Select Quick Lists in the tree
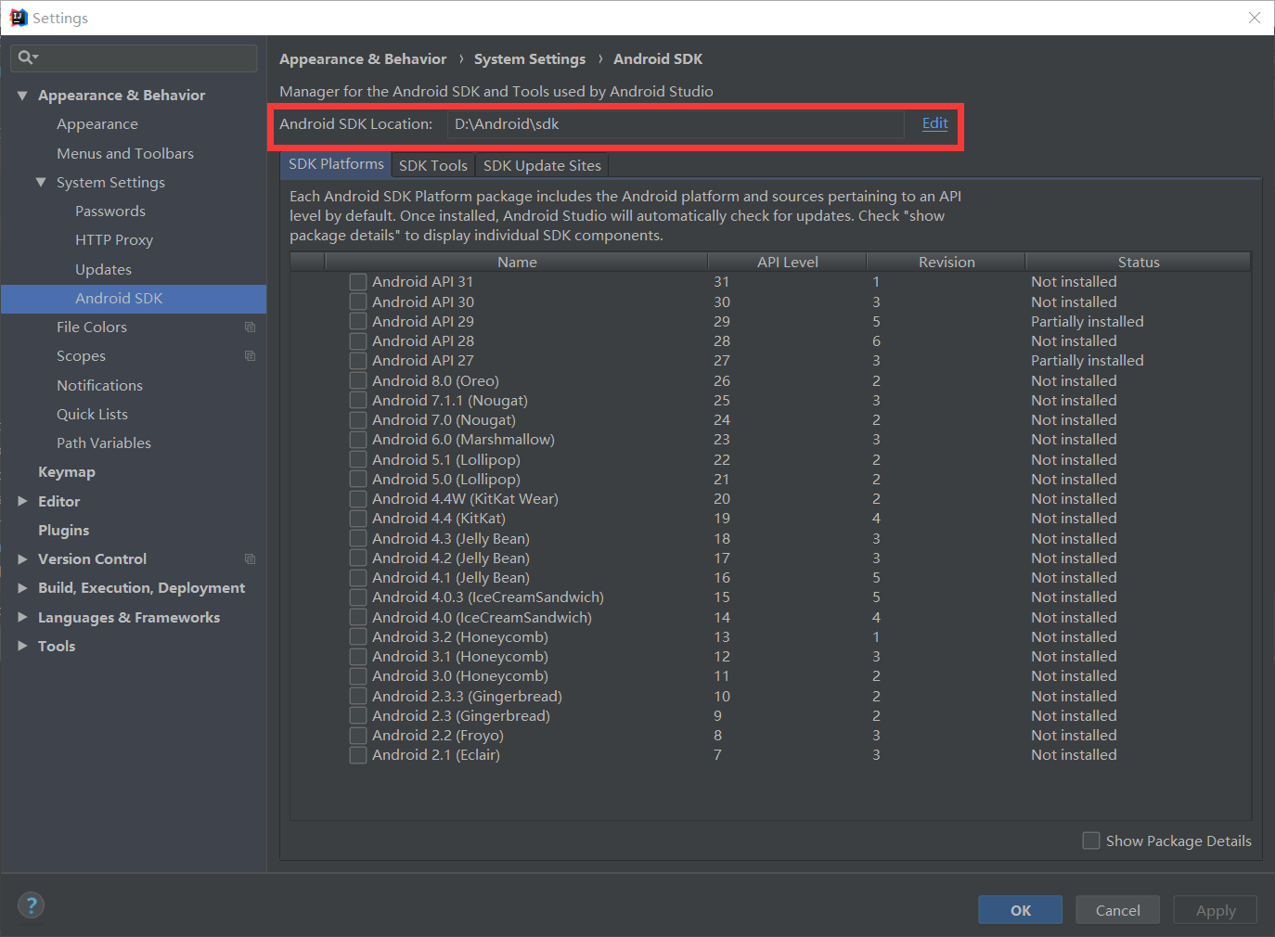This screenshot has width=1275, height=937. pyautogui.click(x=92, y=414)
